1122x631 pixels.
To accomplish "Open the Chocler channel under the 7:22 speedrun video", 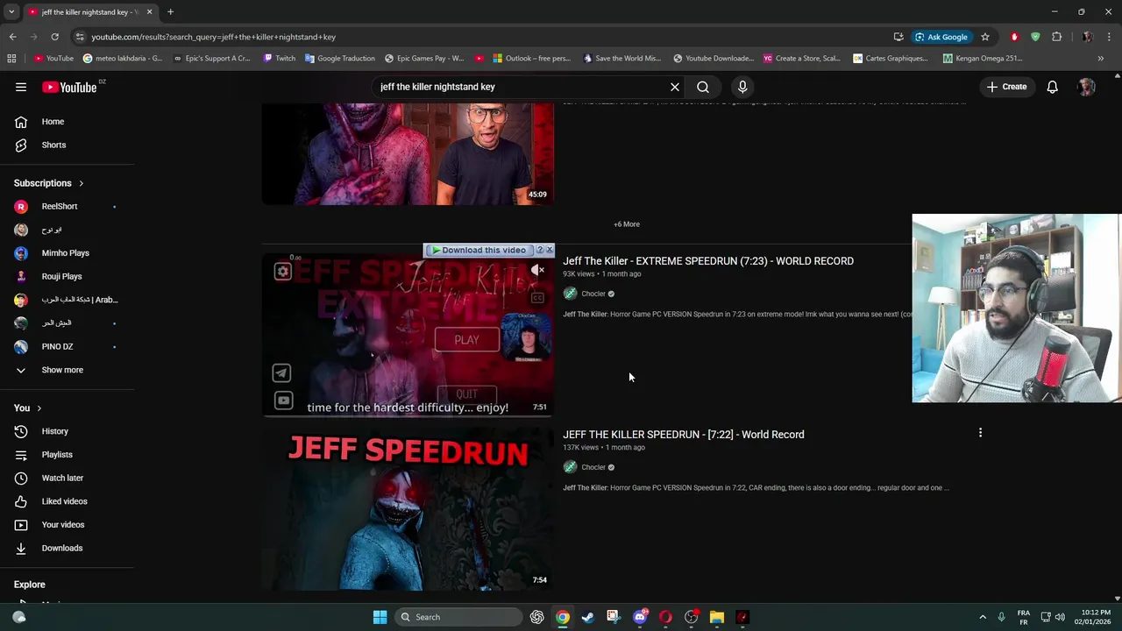I will (593, 467).
